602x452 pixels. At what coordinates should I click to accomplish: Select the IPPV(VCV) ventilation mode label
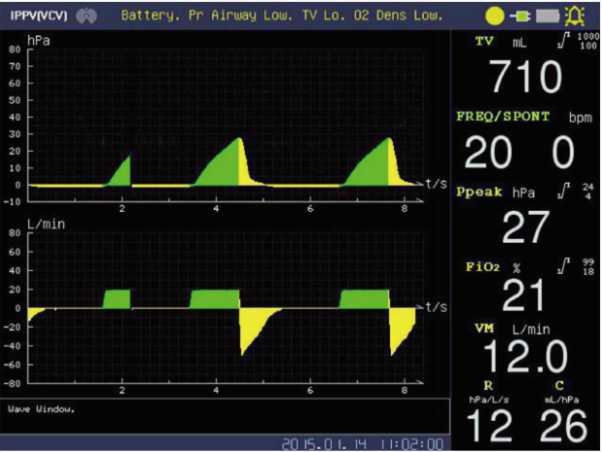tap(38, 16)
